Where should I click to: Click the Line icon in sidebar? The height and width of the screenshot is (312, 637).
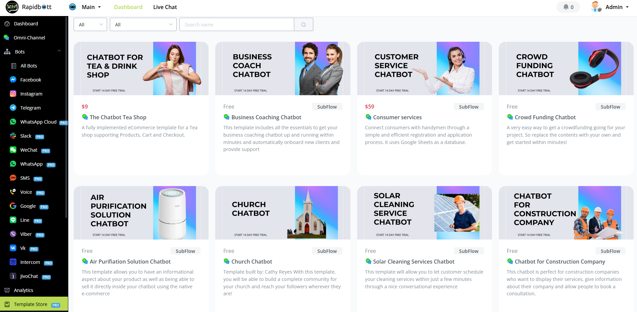13,220
